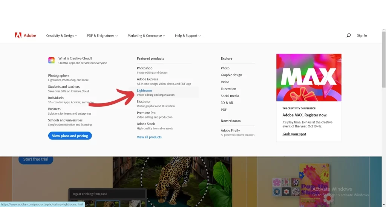Open Students and teachers link
This screenshot has height=207, width=386.
point(64,87)
